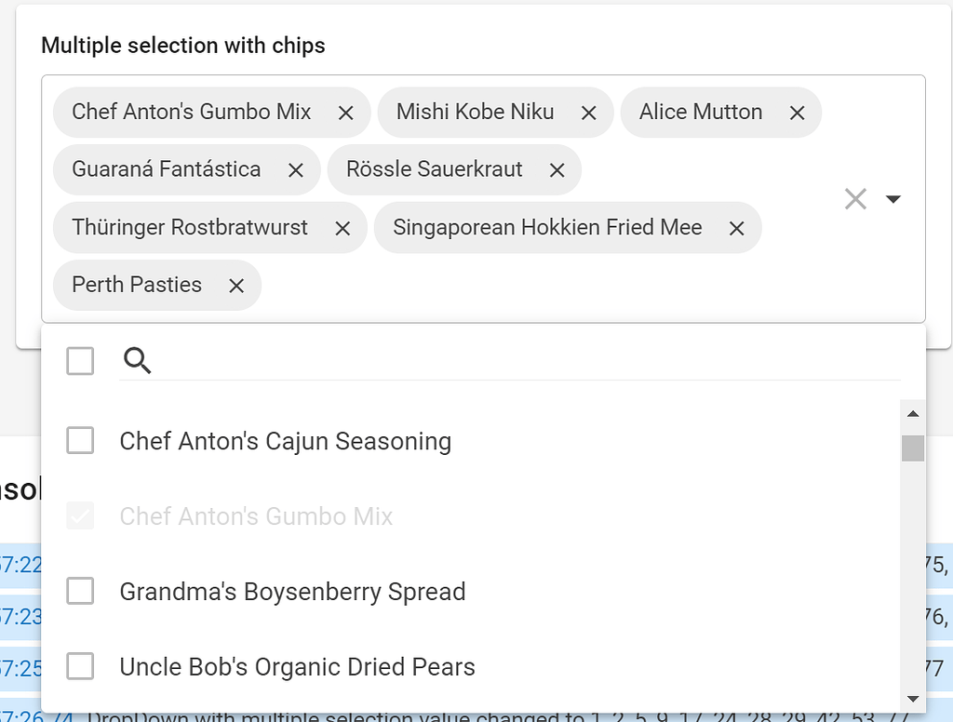Select the Grandma's Boysenberry Spread item
The image size is (953, 722).
[292, 592]
